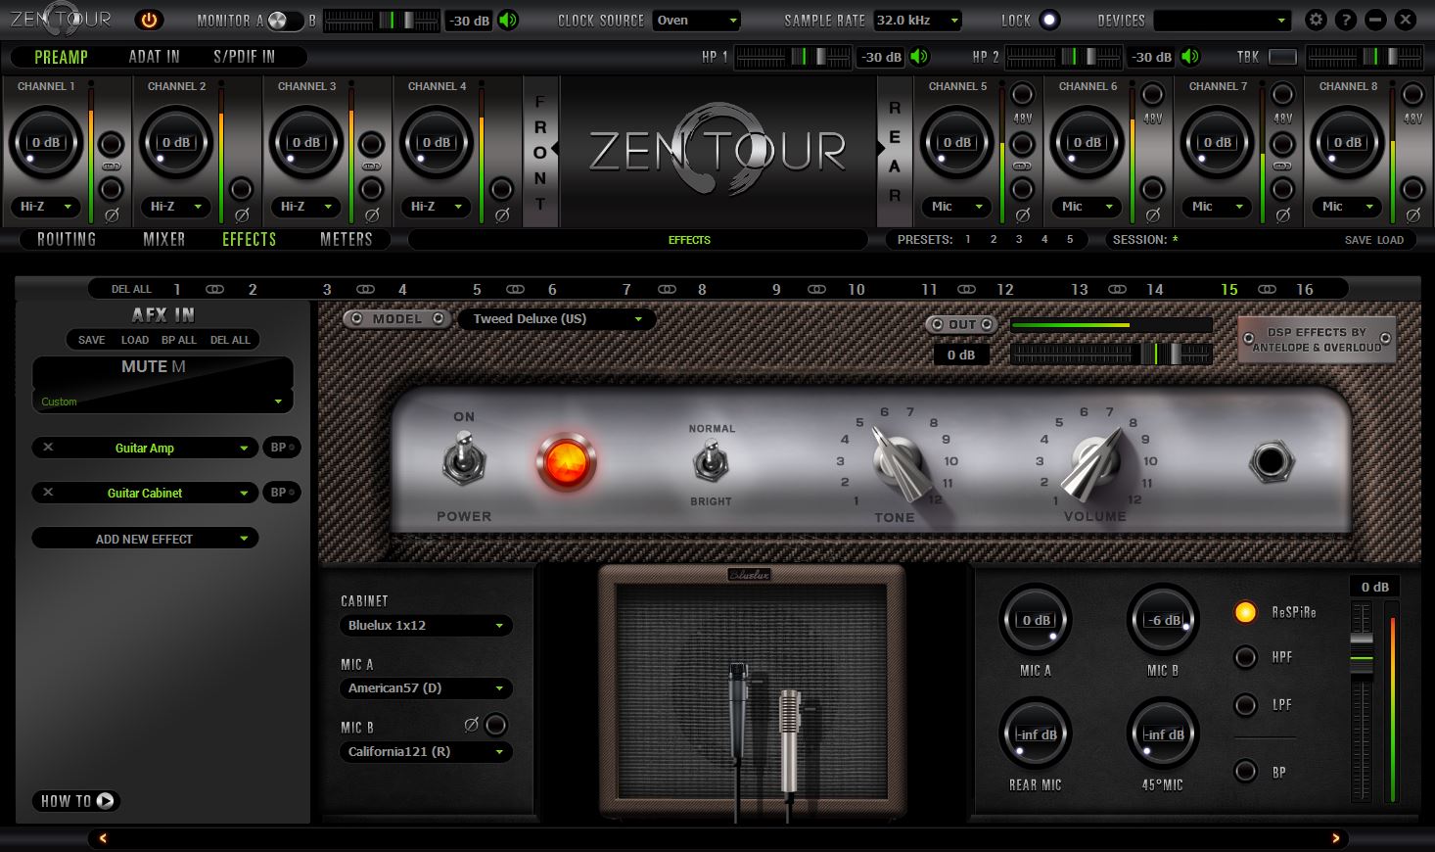
Task: Switch to the S/PDIF IN tab
Action: 244,57
